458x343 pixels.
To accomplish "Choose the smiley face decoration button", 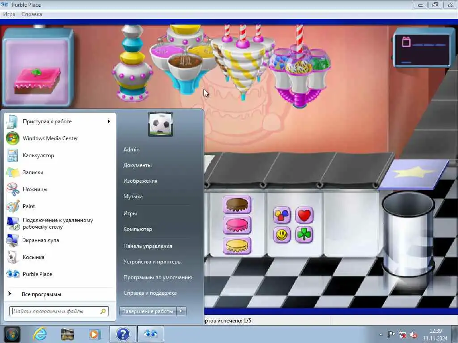I will (282, 234).
